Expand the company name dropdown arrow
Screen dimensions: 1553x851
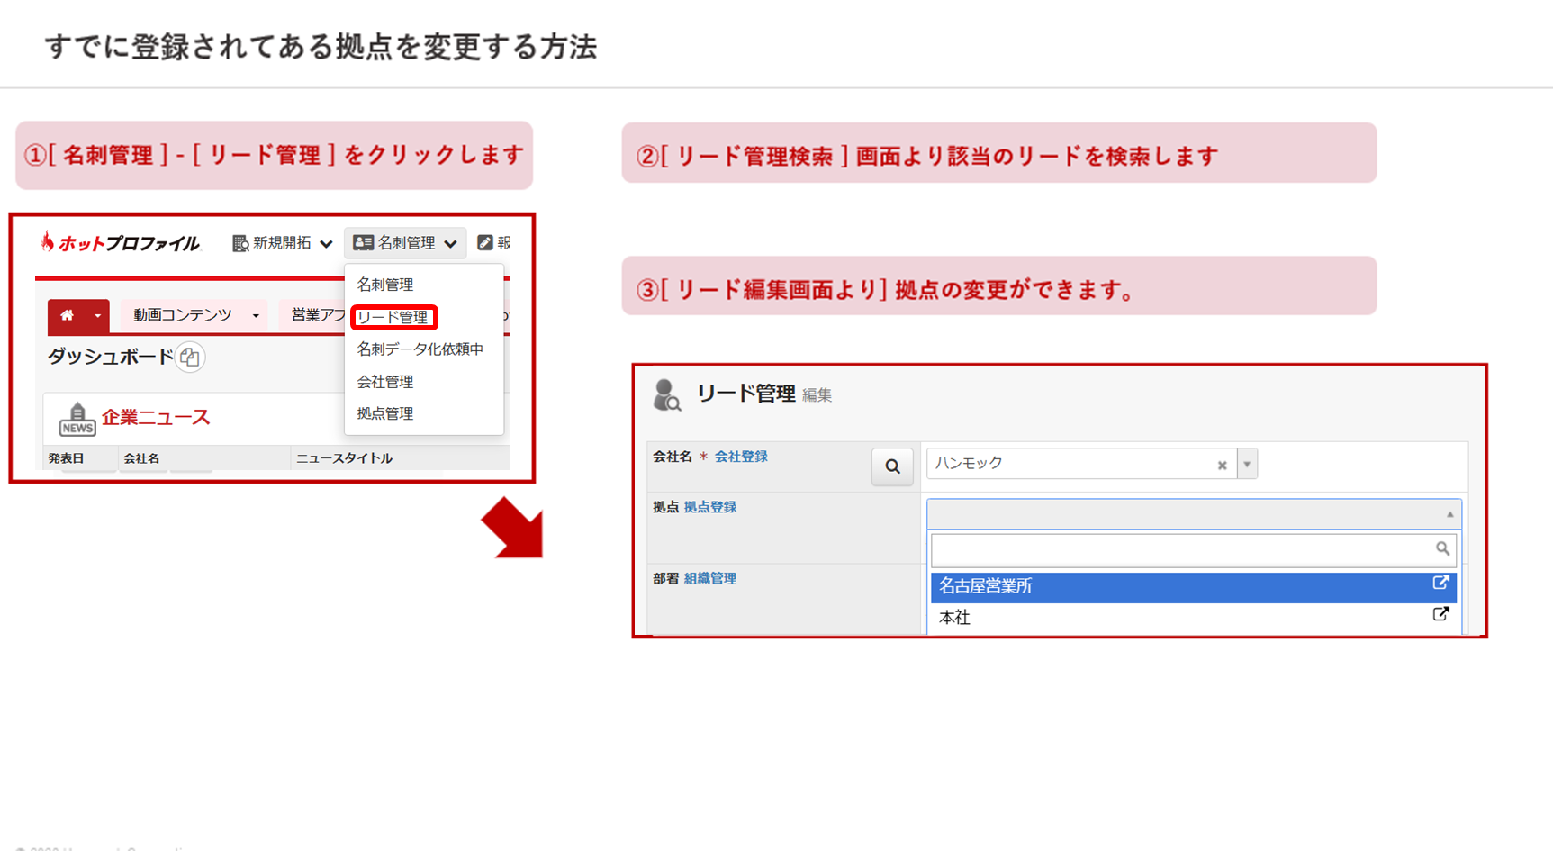coord(1247,465)
